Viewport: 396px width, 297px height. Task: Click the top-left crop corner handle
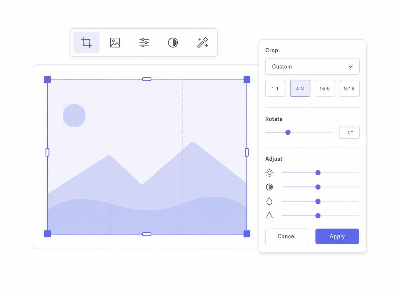point(47,79)
